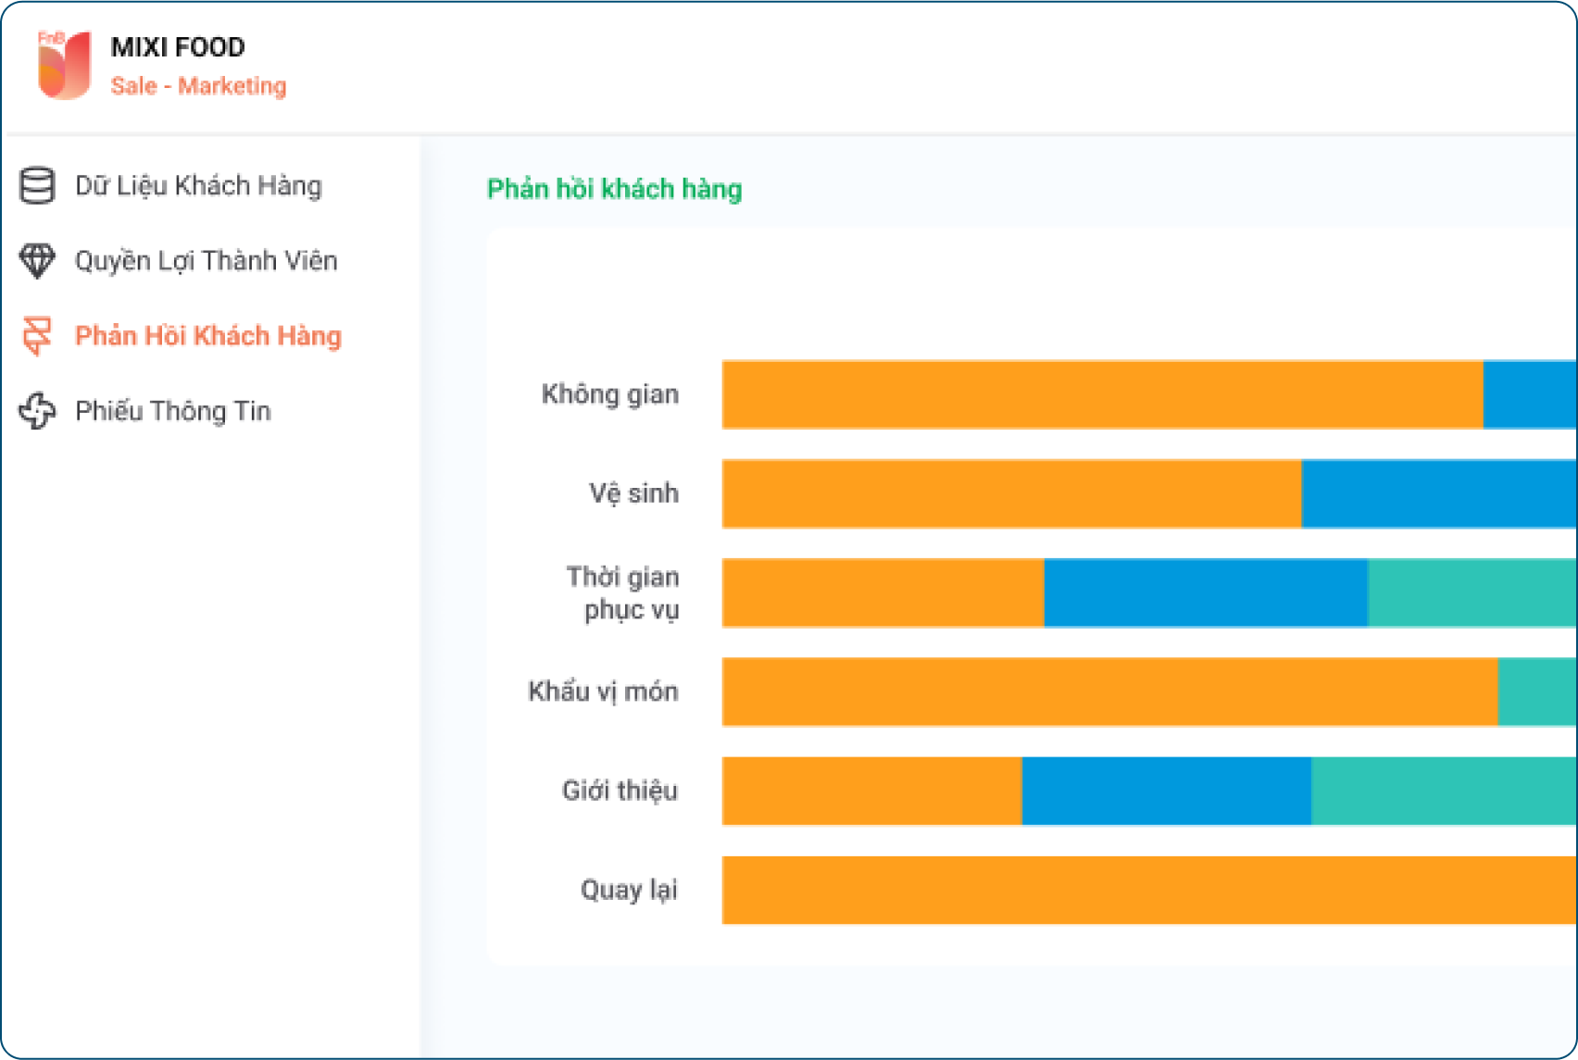Viewport: 1578px width, 1060px height.
Task: Click the Thời gian phục vụ axis label
Action: (623, 592)
